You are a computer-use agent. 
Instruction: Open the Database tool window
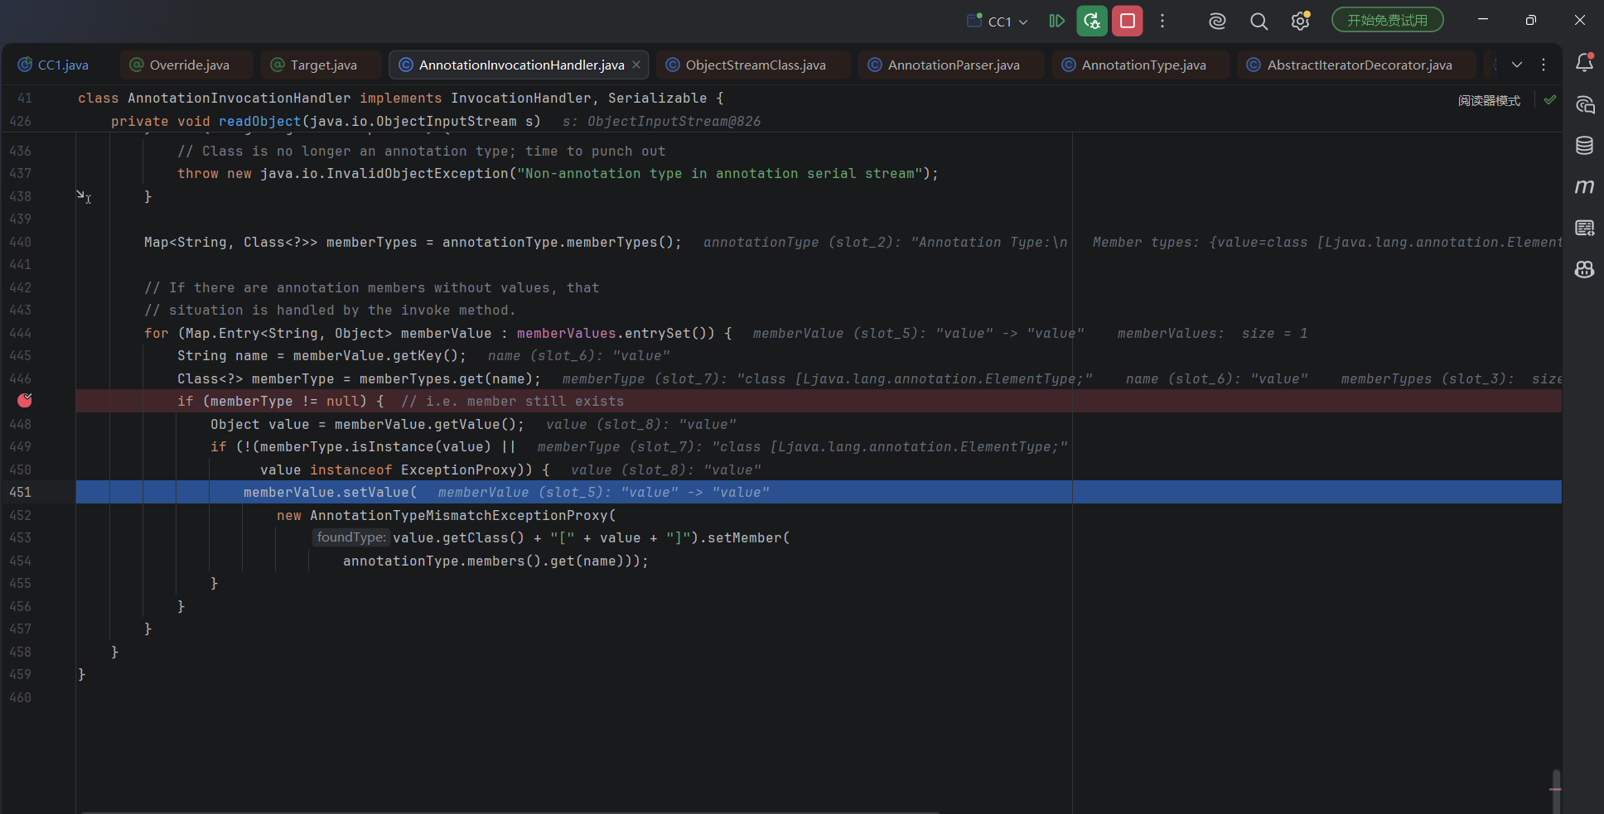pyautogui.click(x=1584, y=146)
